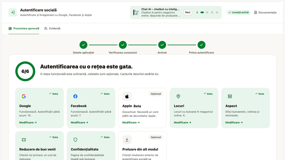
Task: Click the Aspect layout icon
Action: point(230,96)
